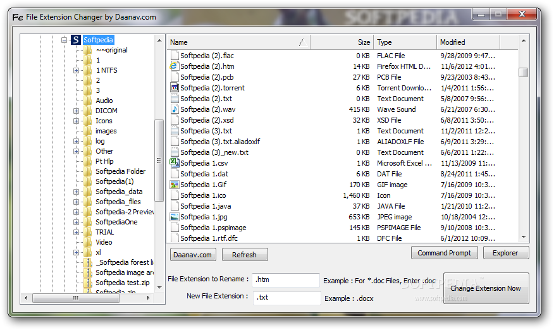Click the Softpedia 1.jpg image icon
The height and width of the screenshot is (330, 554).
pyautogui.click(x=174, y=217)
